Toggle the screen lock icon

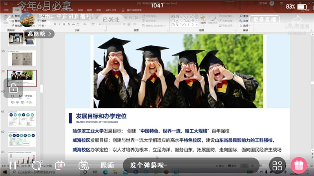coord(13,88)
